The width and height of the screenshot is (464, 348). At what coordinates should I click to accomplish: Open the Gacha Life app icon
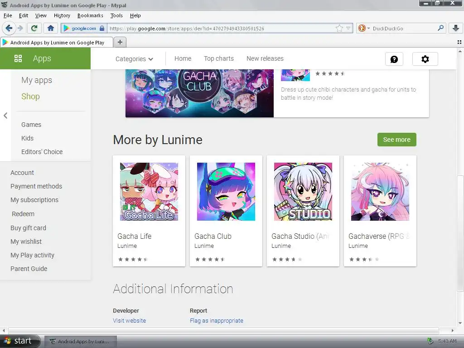click(149, 192)
